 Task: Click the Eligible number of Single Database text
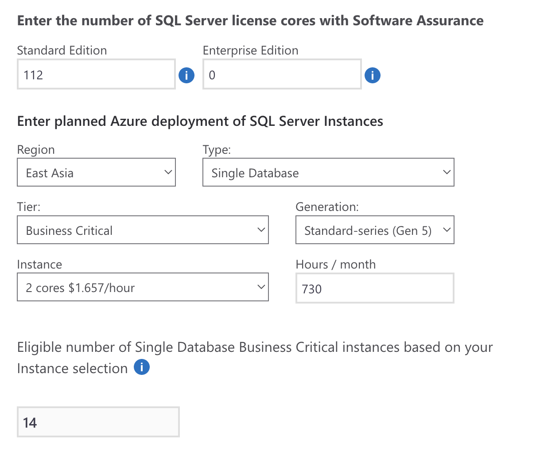click(x=255, y=358)
